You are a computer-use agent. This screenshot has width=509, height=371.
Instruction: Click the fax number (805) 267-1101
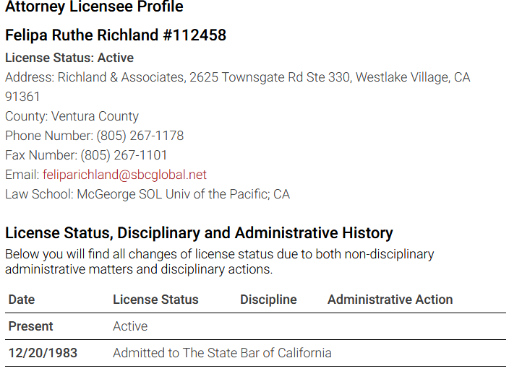(124, 155)
